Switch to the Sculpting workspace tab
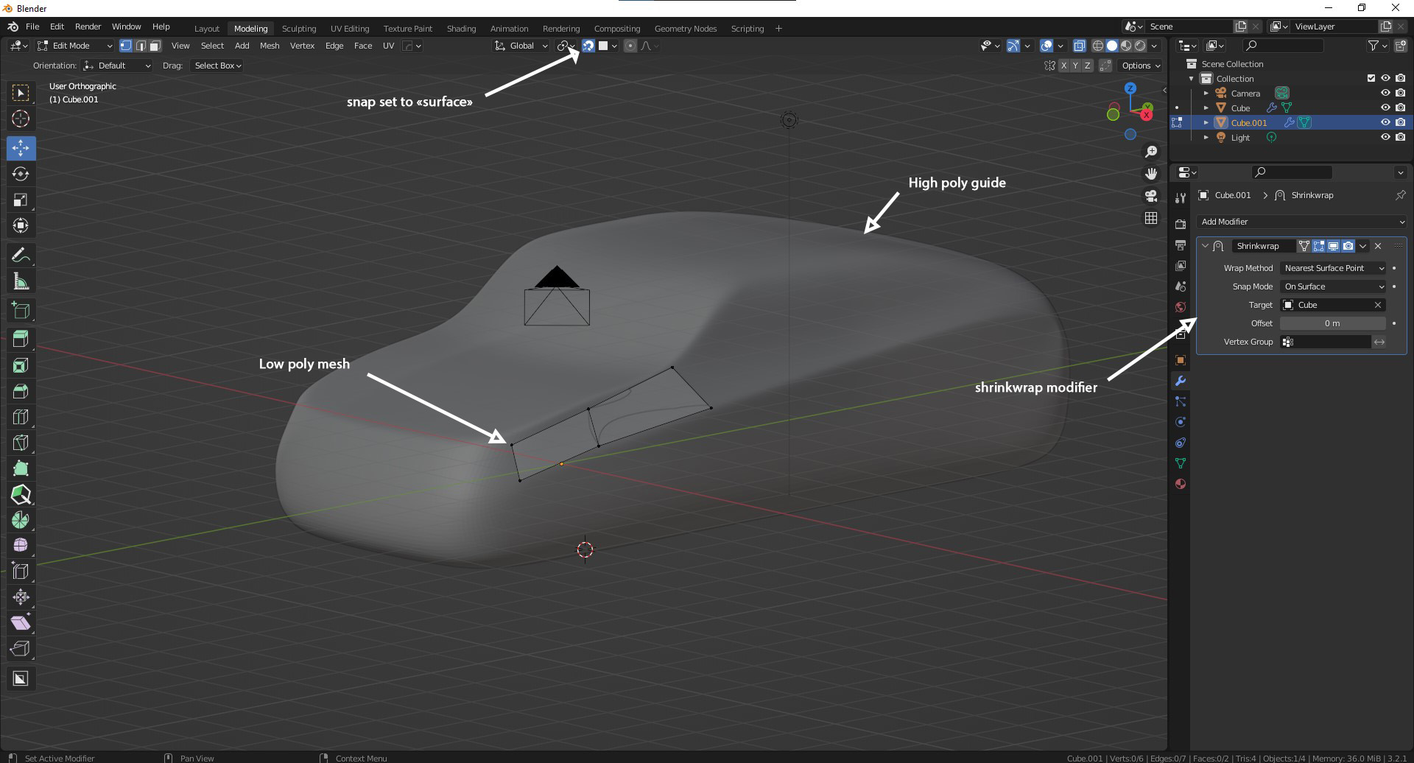Image resolution: width=1414 pixels, height=763 pixels. (x=298, y=29)
